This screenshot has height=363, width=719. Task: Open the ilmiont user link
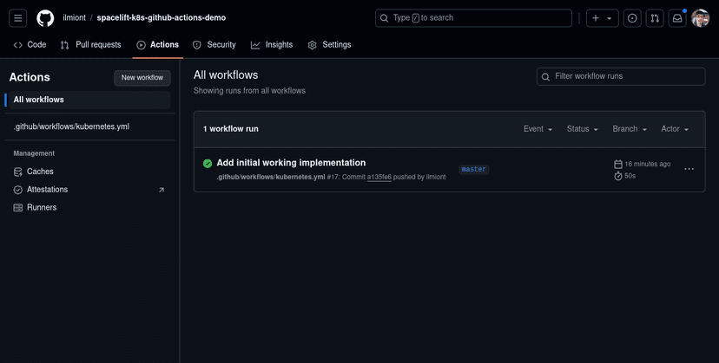[75, 18]
